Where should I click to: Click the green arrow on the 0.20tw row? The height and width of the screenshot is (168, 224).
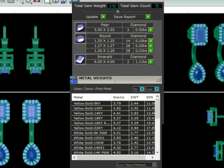point(151,46)
